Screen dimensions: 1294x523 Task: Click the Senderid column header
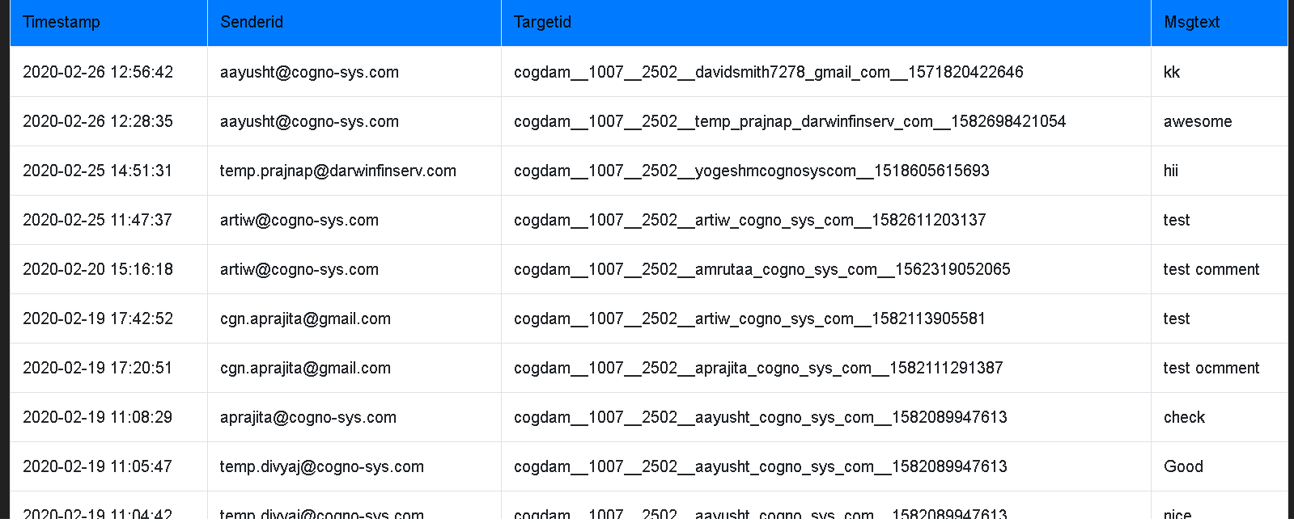click(x=354, y=23)
